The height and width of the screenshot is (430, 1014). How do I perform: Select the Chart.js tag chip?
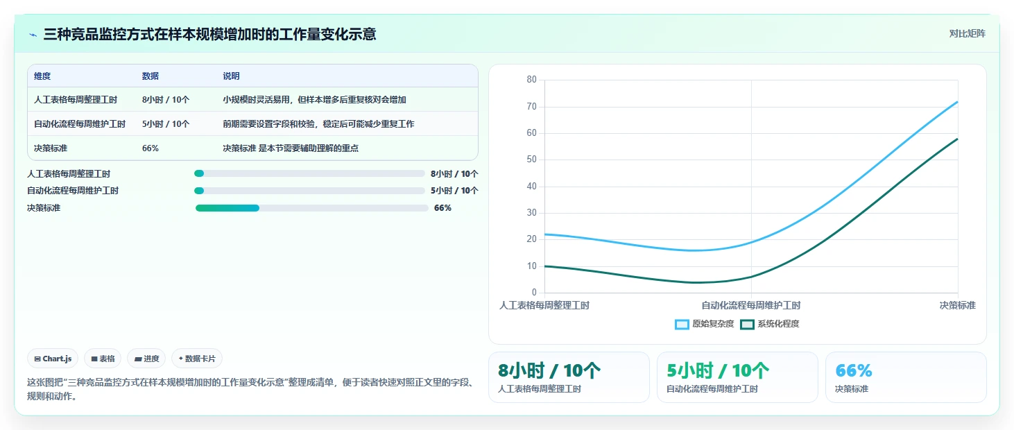[53, 359]
